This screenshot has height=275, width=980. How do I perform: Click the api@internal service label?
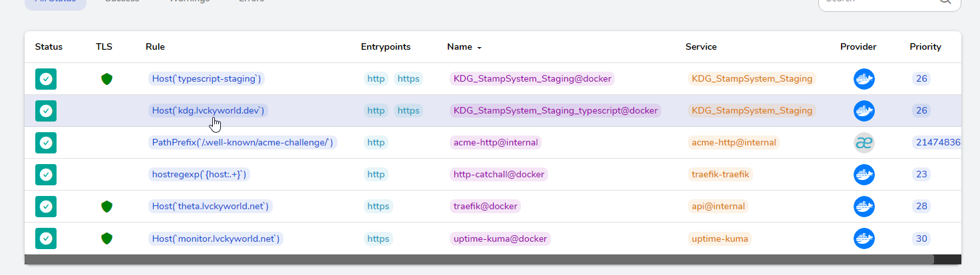tap(719, 207)
